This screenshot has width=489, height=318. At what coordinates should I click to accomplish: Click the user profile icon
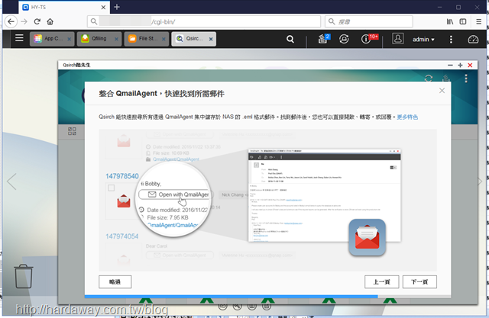pyautogui.click(x=397, y=39)
